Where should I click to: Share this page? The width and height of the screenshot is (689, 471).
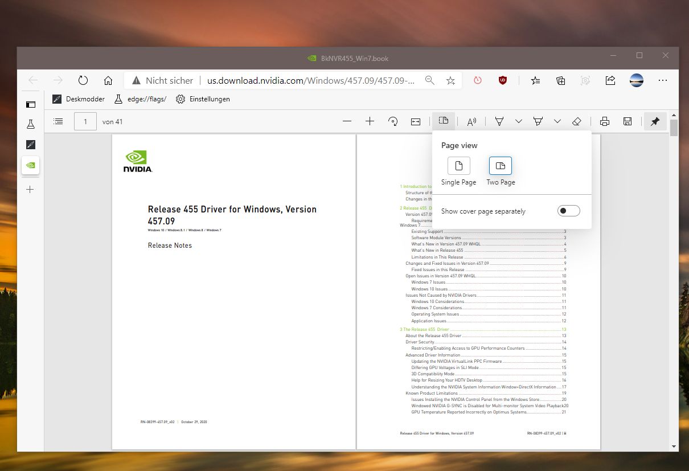610,81
